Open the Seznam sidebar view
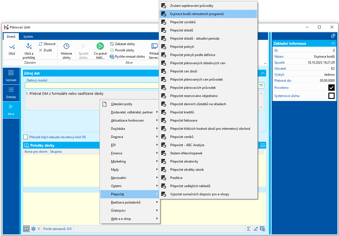Screen dimensions: 339x236 (11, 76)
